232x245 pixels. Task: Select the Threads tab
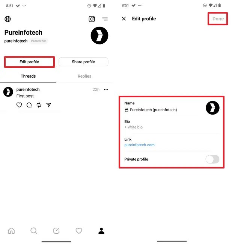click(28, 76)
